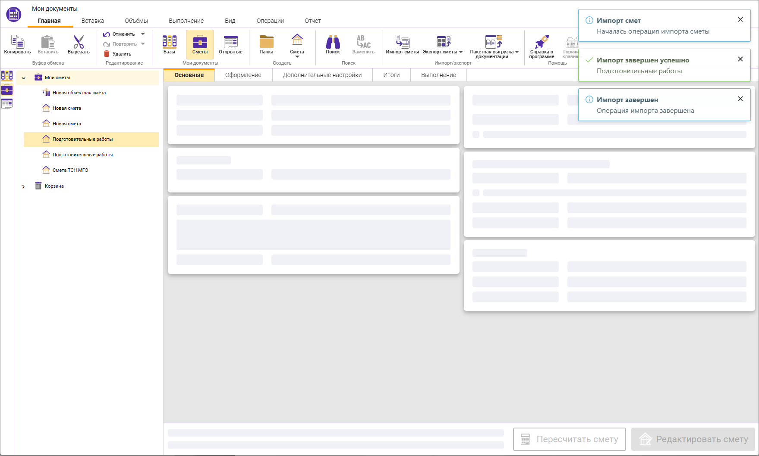This screenshot has height=456, width=759.
Task: Open Справка о программе help
Action: [542, 42]
